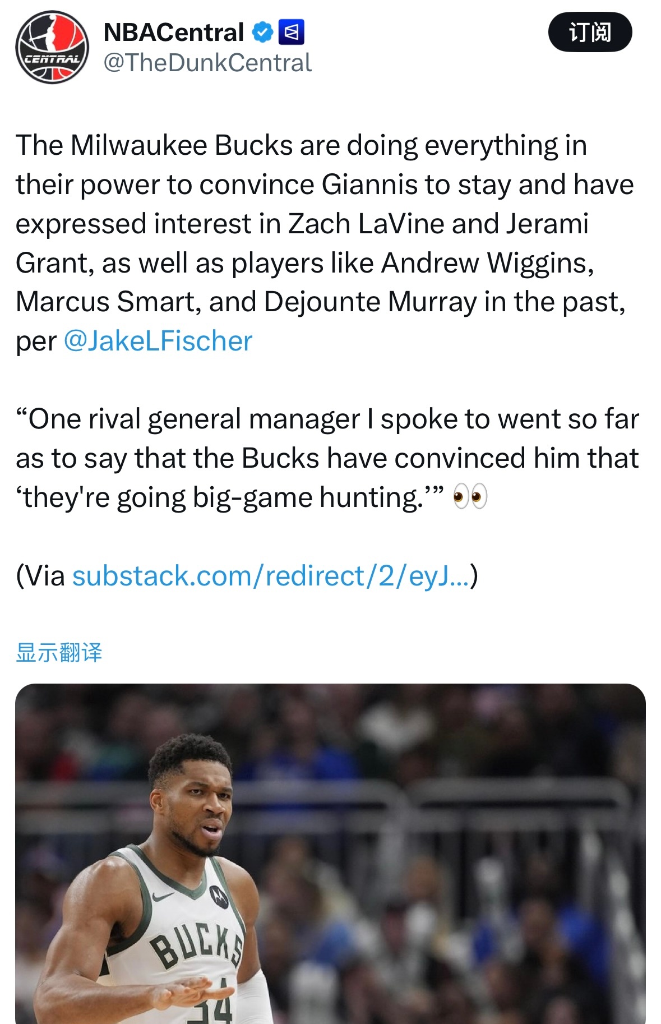Click the jersey number 34 in the photo

[x=210, y=1007]
